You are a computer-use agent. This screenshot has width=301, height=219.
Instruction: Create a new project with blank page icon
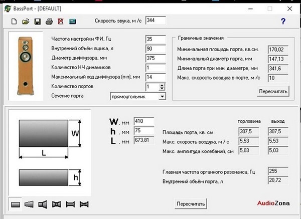tap(14, 21)
